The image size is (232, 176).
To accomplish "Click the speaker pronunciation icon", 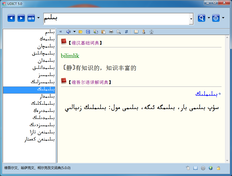I will pos(68,32).
